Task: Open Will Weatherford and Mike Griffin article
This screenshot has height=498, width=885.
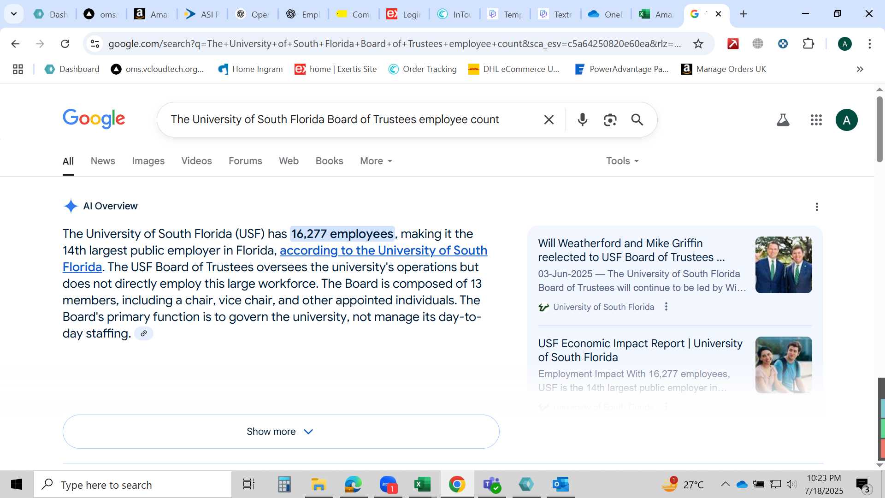Action: (x=631, y=250)
